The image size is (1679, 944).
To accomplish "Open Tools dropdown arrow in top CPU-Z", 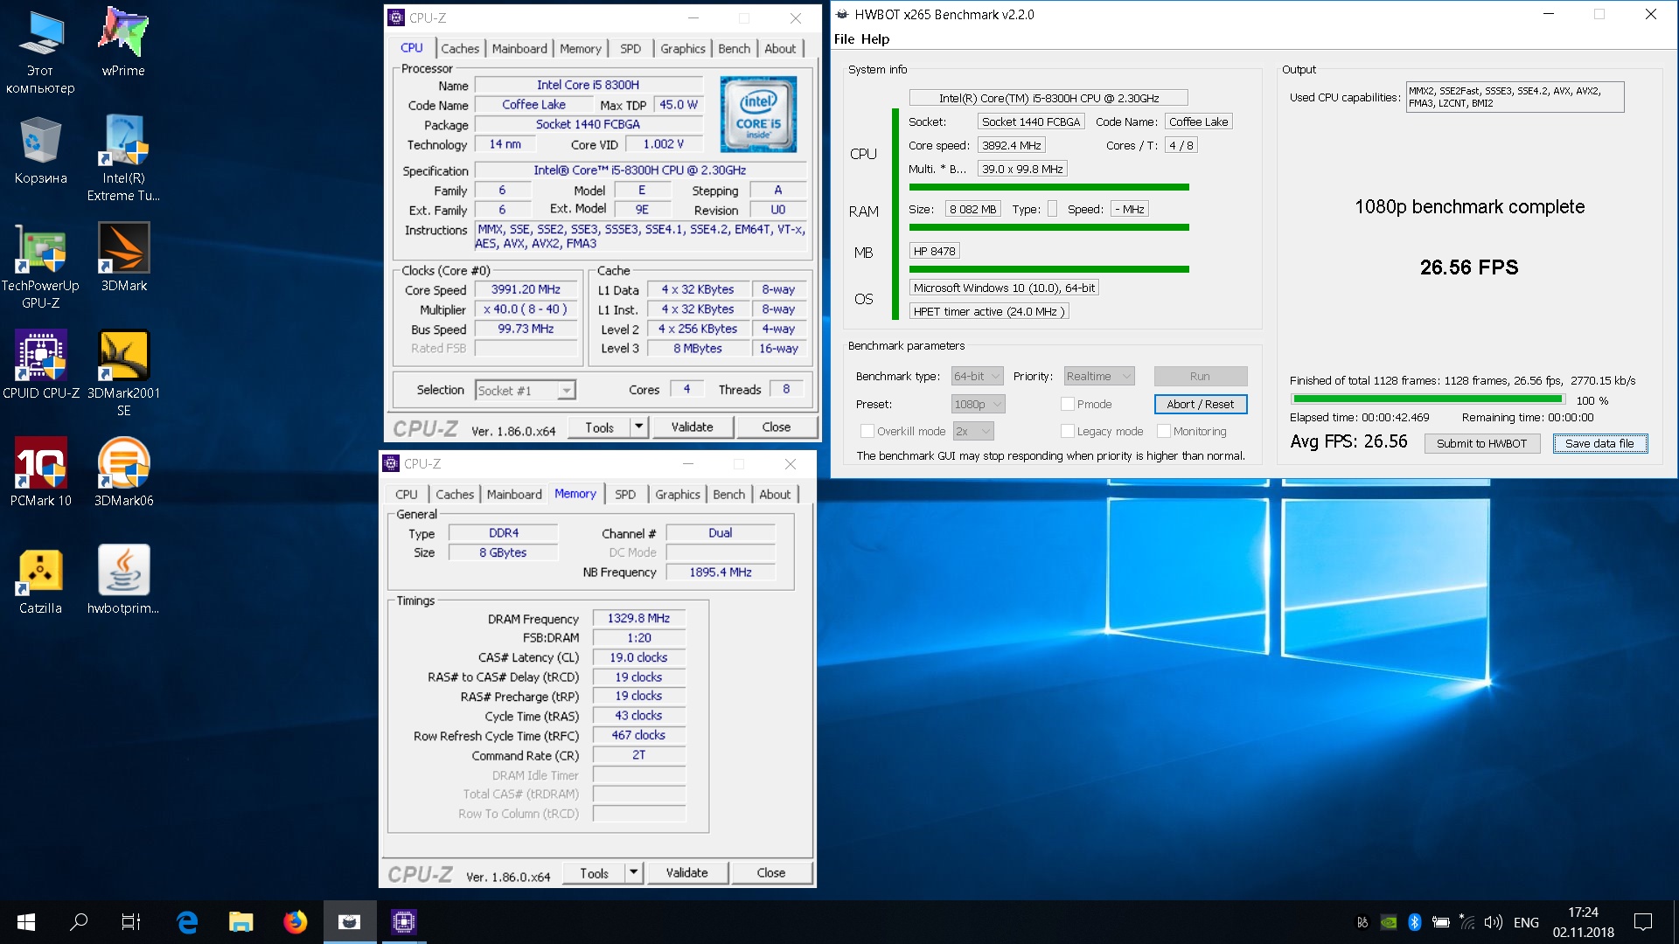I will coord(638,427).
